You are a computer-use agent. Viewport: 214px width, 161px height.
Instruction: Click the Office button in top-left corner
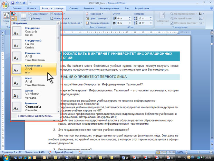click(5, 4)
